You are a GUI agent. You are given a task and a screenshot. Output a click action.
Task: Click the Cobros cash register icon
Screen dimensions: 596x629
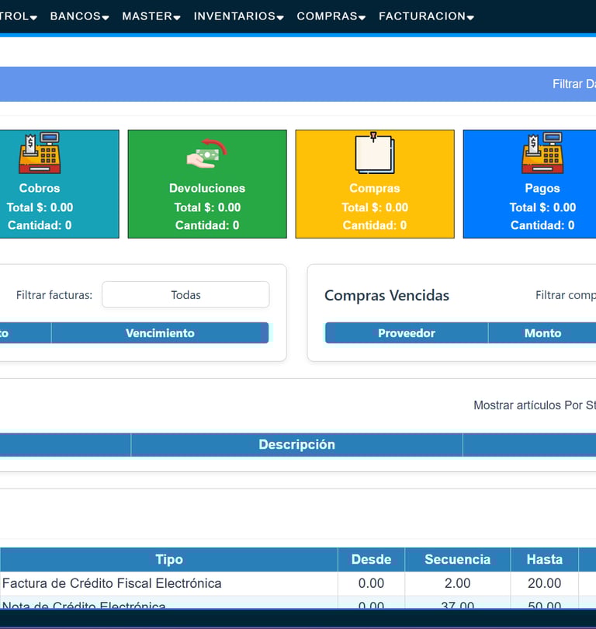click(x=40, y=153)
